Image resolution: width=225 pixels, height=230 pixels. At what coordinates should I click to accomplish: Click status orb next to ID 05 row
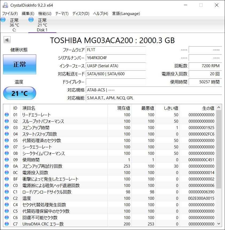click(7, 141)
